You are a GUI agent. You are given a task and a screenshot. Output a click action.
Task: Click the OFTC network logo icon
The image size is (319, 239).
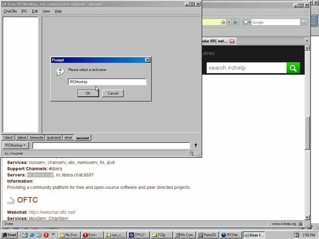tap(11, 200)
